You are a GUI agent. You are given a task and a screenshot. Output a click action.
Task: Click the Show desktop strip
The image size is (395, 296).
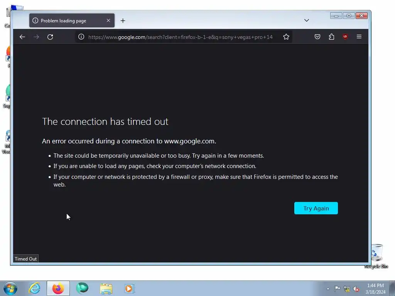[x=392, y=288]
